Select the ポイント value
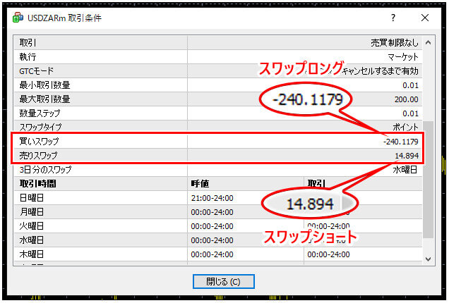449x303 pixels. click(405, 127)
